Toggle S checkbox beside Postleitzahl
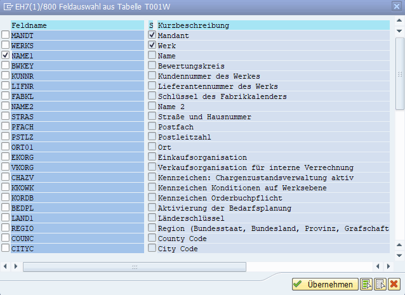Viewport: 405px width, 295px height. 152,136
